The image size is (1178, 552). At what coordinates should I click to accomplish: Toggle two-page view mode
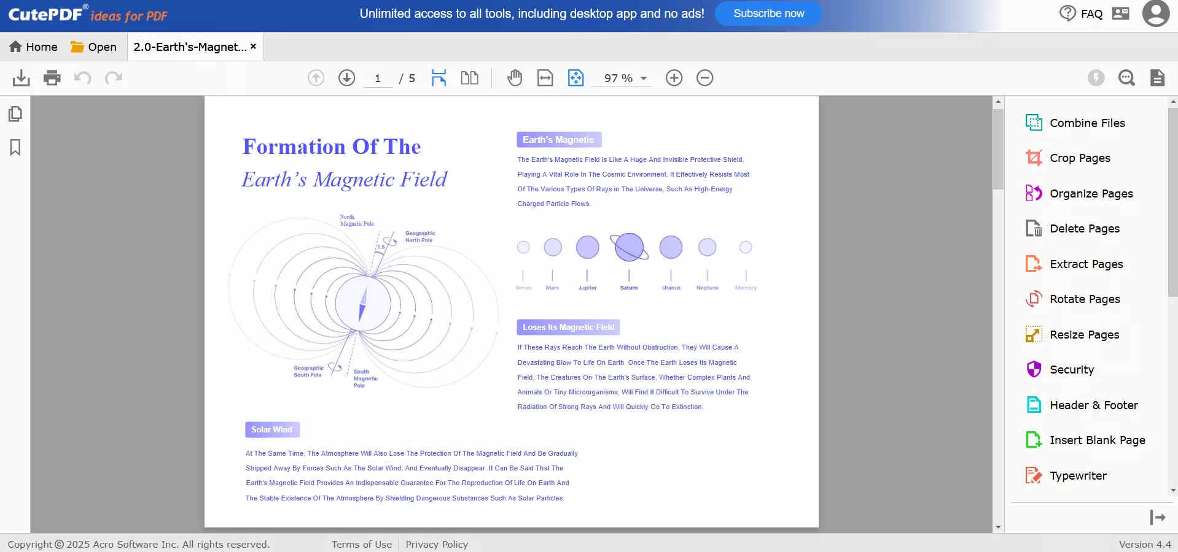coord(469,78)
